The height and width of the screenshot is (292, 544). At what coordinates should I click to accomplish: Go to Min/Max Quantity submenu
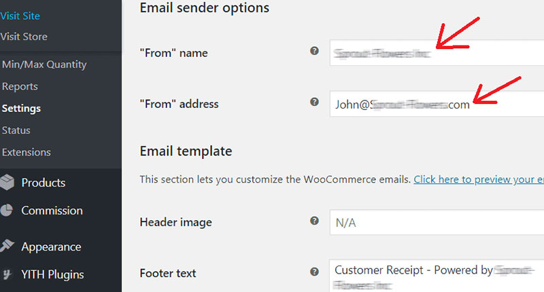[x=44, y=65]
